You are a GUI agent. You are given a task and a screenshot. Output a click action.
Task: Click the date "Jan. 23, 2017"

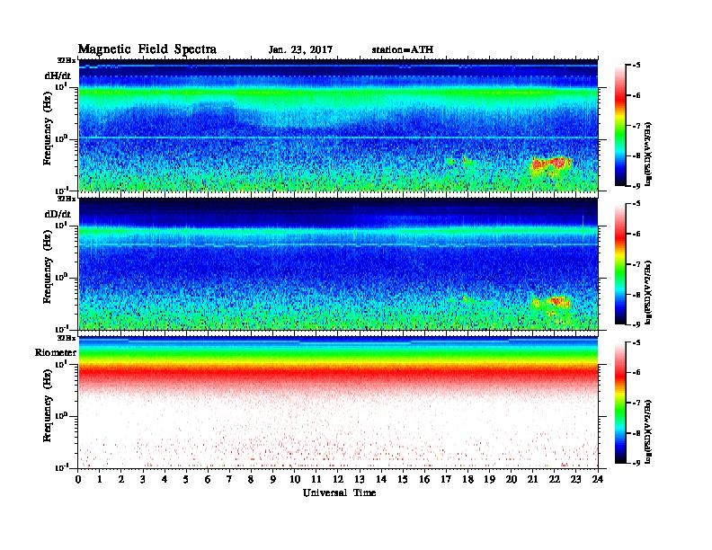[300, 50]
